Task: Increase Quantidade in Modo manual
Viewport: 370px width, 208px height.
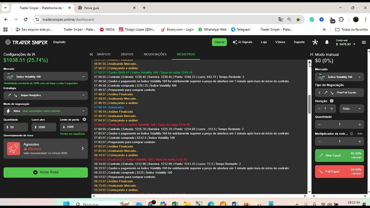Action: point(360,125)
